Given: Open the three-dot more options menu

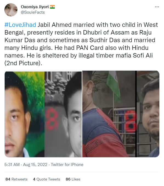Looking at the screenshot, I should point(157,7).
